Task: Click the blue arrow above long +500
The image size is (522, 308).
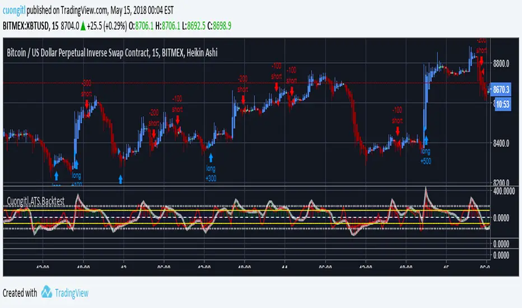Action: pyautogui.click(x=426, y=140)
